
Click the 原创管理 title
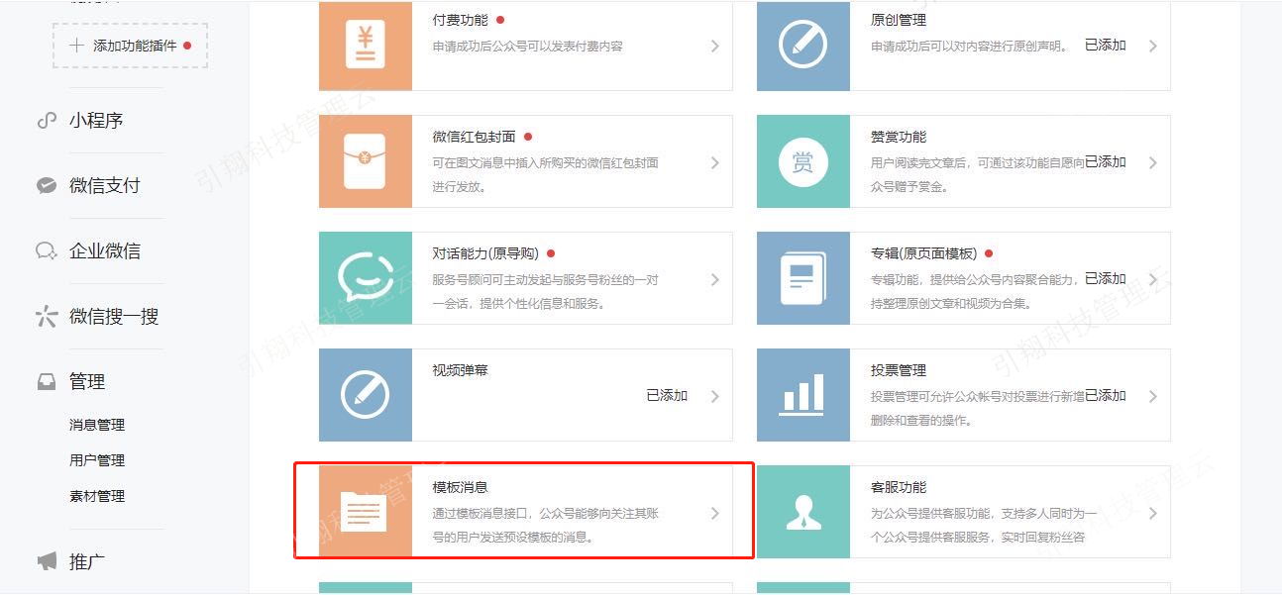click(899, 20)
